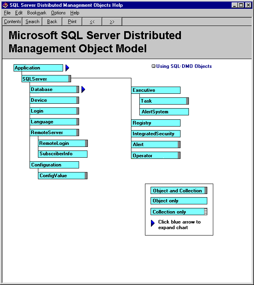Image resolution: width=254 pixels, height=285 pixels.
Task: Click the IntegratedSecurity gray box
Action: (156, 134)
